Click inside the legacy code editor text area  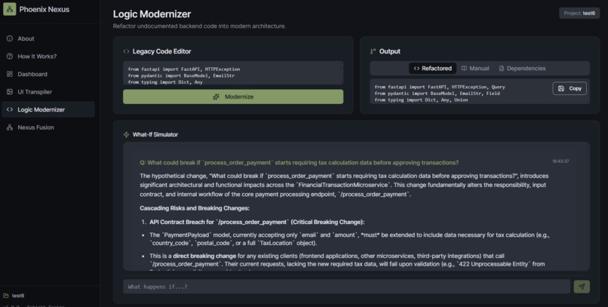pos(233,73)
